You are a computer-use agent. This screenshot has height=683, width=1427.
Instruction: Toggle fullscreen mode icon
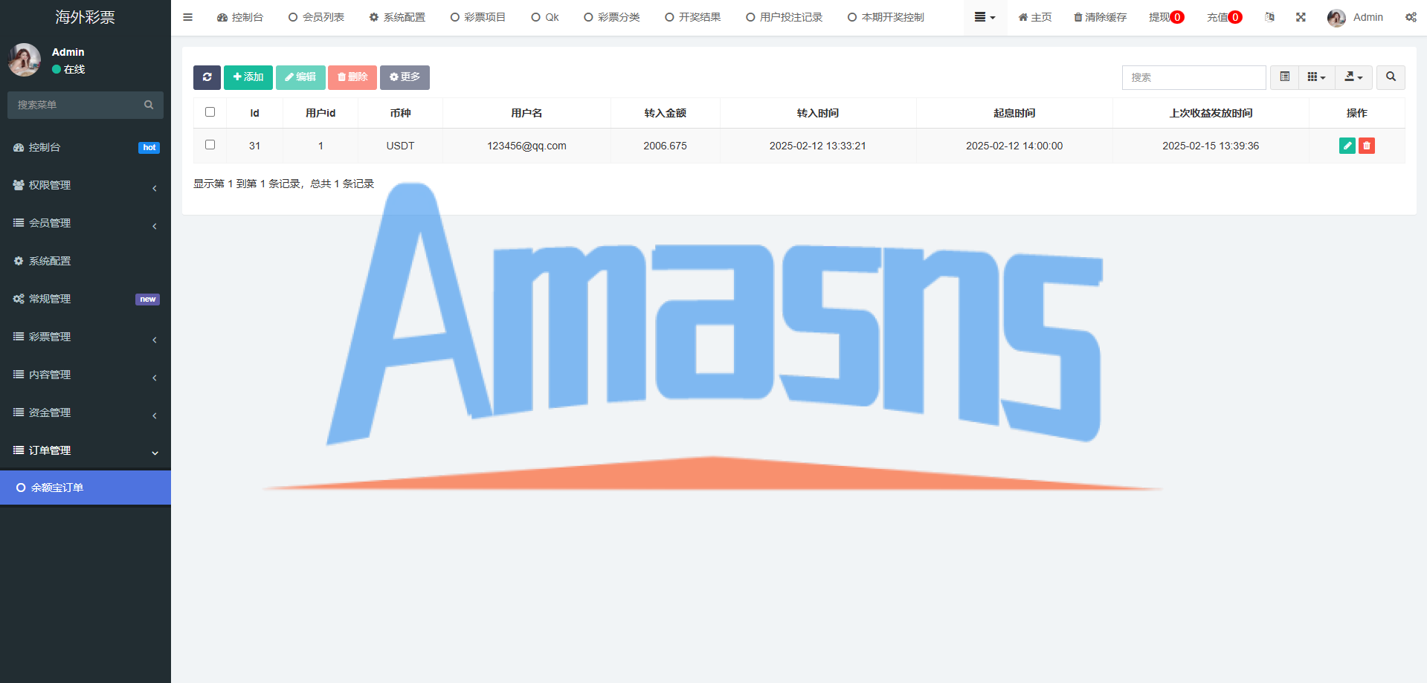click(x=1301, y=17)
